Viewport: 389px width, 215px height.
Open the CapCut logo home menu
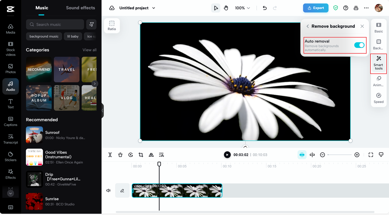click(10, 10)
